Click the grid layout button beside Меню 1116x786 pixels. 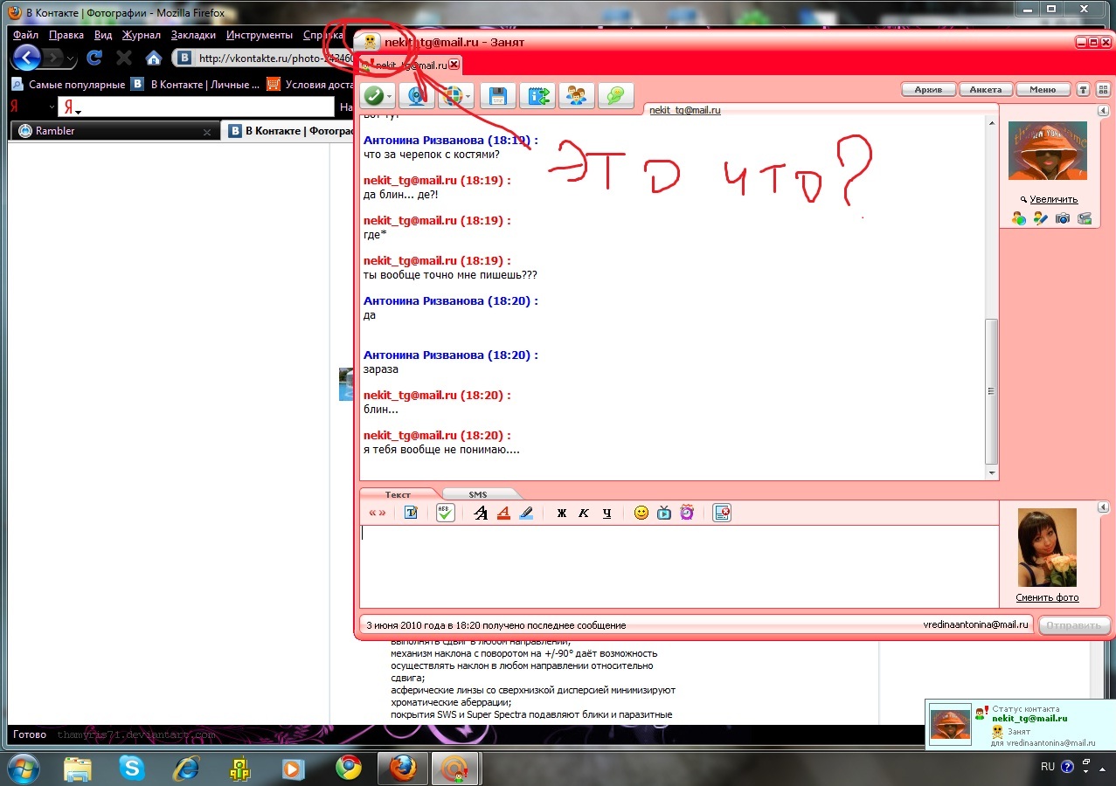click(1103, 90)
